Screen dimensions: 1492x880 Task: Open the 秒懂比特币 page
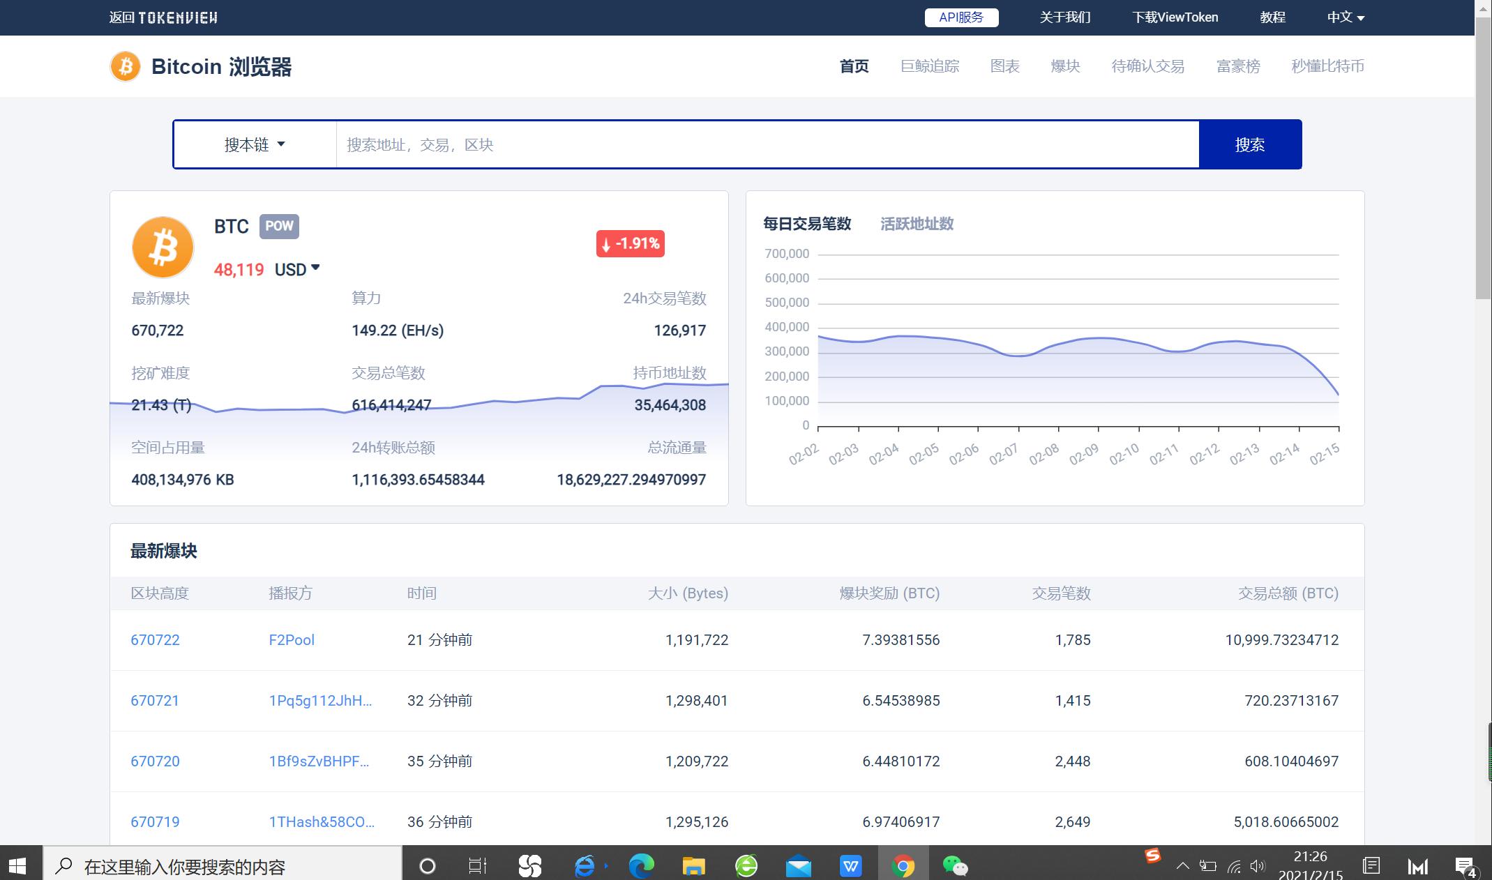click(x=1328, y=66)
